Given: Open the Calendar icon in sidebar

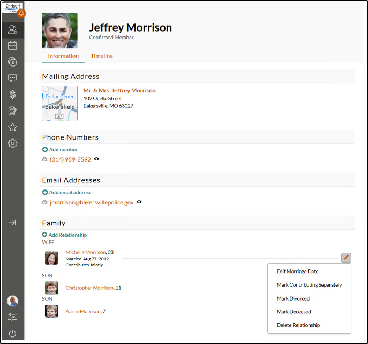Looking at the screenshot, I should 13,46.
